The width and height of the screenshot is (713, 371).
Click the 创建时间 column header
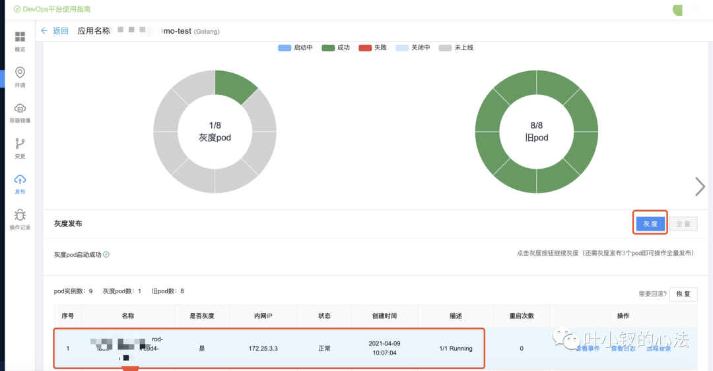(x=384, y=316)
